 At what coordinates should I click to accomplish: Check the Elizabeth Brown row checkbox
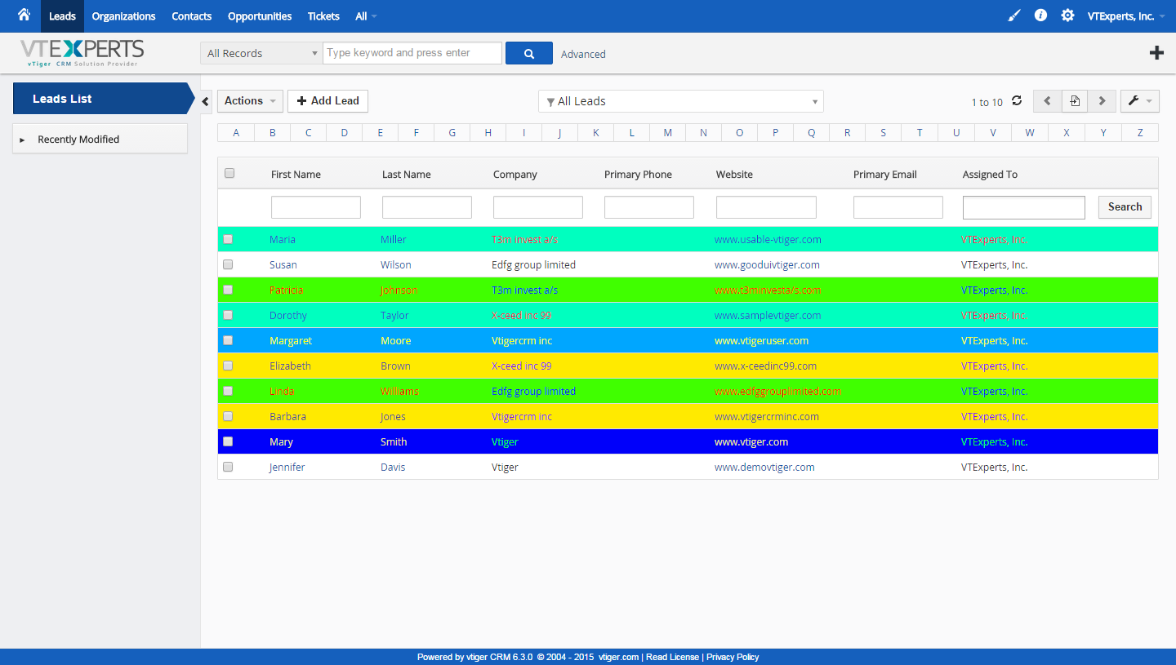tap(228, 366)
